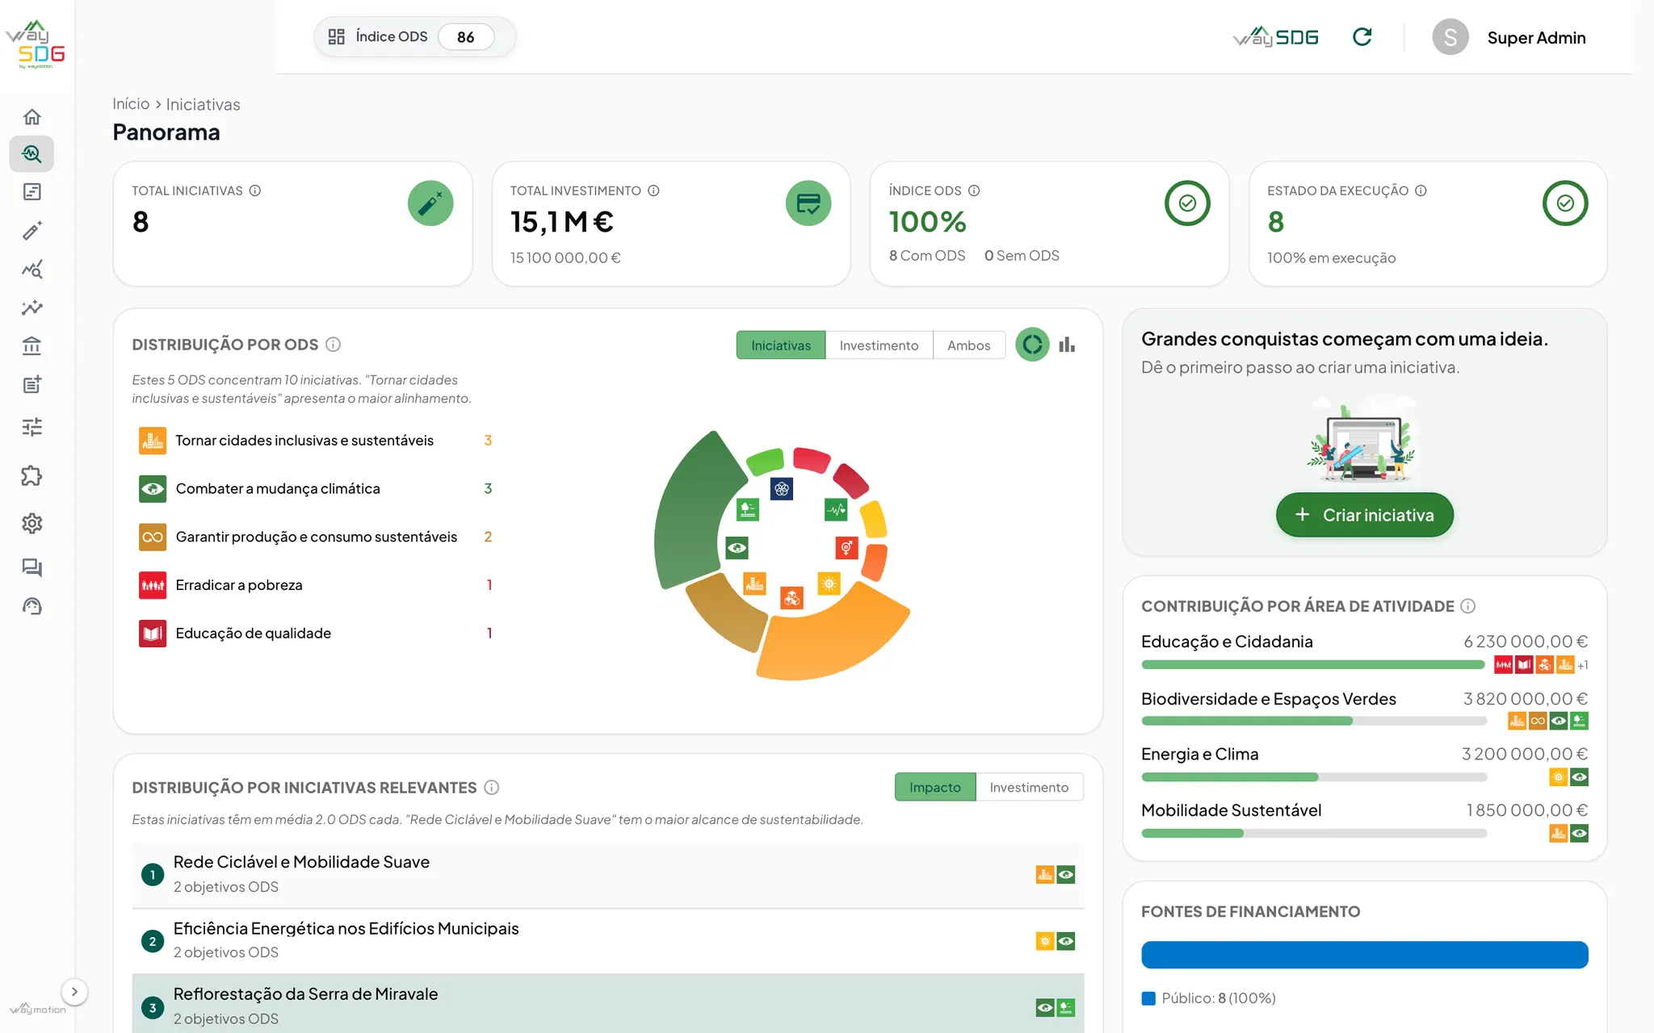Click the Índice ODS card info icon
The image size is (1654, 1033).
pyautogui.click(x=974, y=190)
